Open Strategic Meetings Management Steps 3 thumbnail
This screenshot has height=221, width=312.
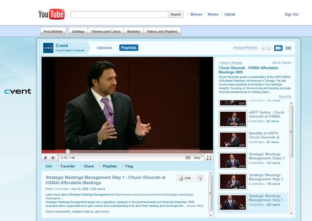click(233, 161)
